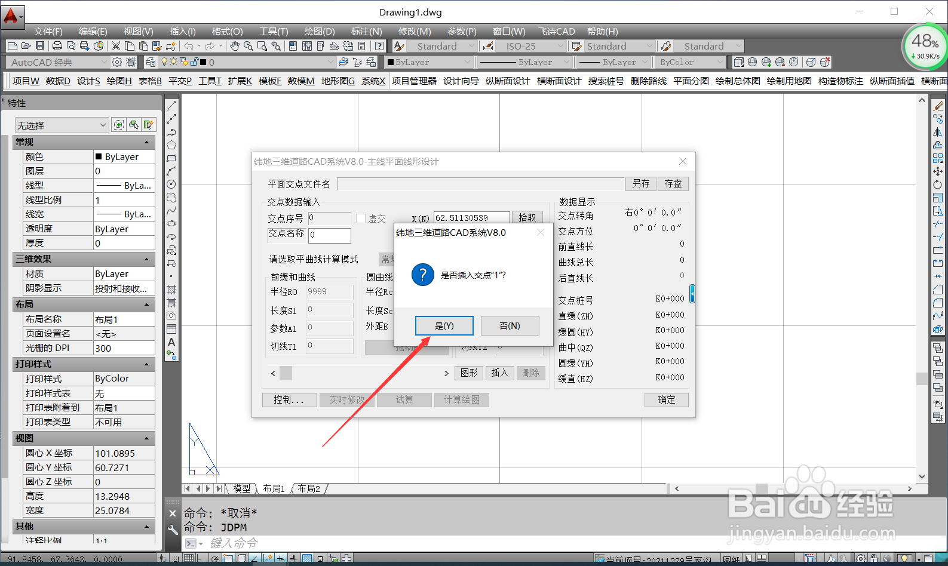This screenshot has width=948, height=566.
Task: Select the Circle drawing tool
Action: (x=171, y=184)
